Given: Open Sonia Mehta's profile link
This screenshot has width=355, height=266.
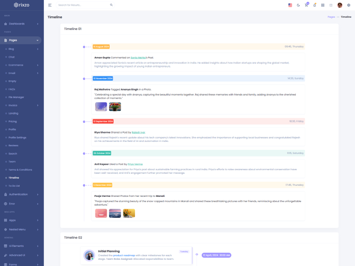Looking at the screenshot, I should [138, 58].
